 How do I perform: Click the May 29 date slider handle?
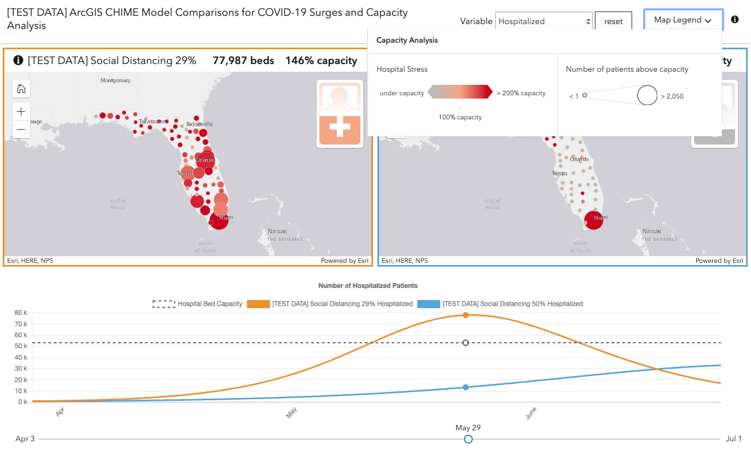(x=468, y=439)
